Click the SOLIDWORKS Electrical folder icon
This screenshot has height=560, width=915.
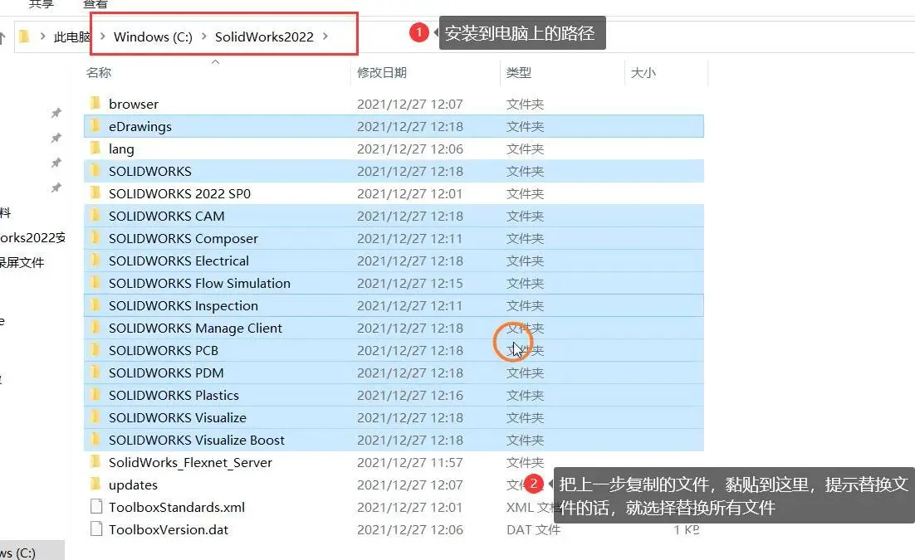[x=95, y=261]
